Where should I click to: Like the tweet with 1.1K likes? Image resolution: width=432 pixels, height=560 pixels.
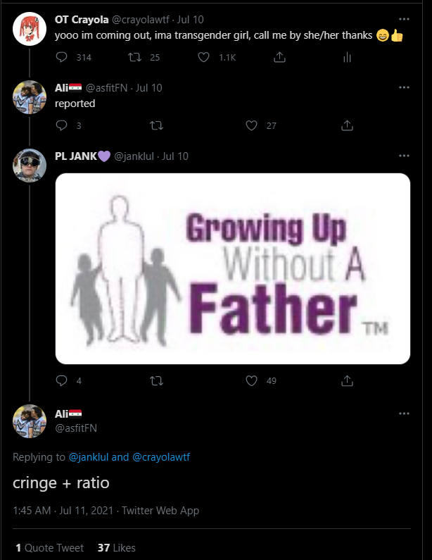205,57
